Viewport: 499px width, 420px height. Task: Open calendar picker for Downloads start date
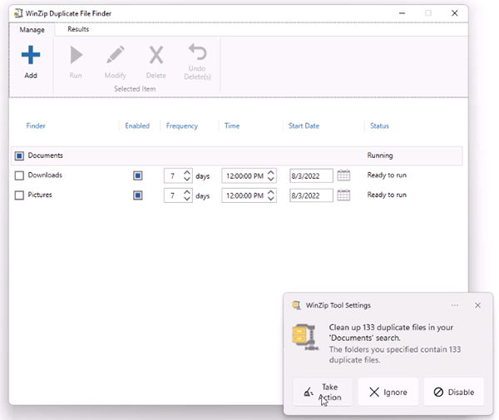pyautogui.click(x=343, y=175)
